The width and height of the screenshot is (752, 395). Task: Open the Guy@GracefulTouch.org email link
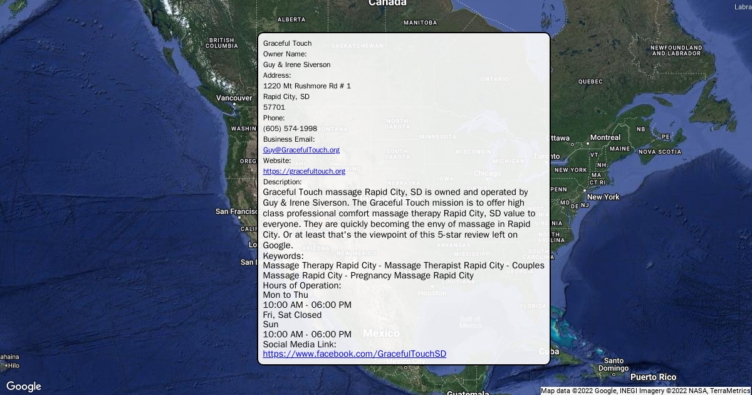[301, 150]
